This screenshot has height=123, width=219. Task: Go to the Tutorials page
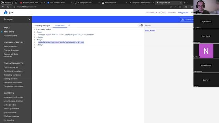(x=171, y=12)
